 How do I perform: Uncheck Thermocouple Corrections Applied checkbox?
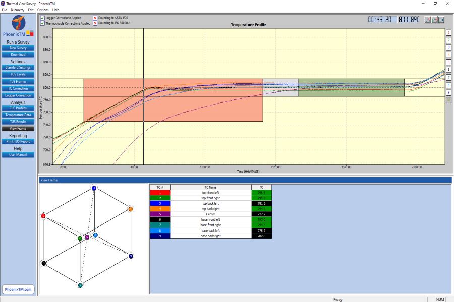42,23
